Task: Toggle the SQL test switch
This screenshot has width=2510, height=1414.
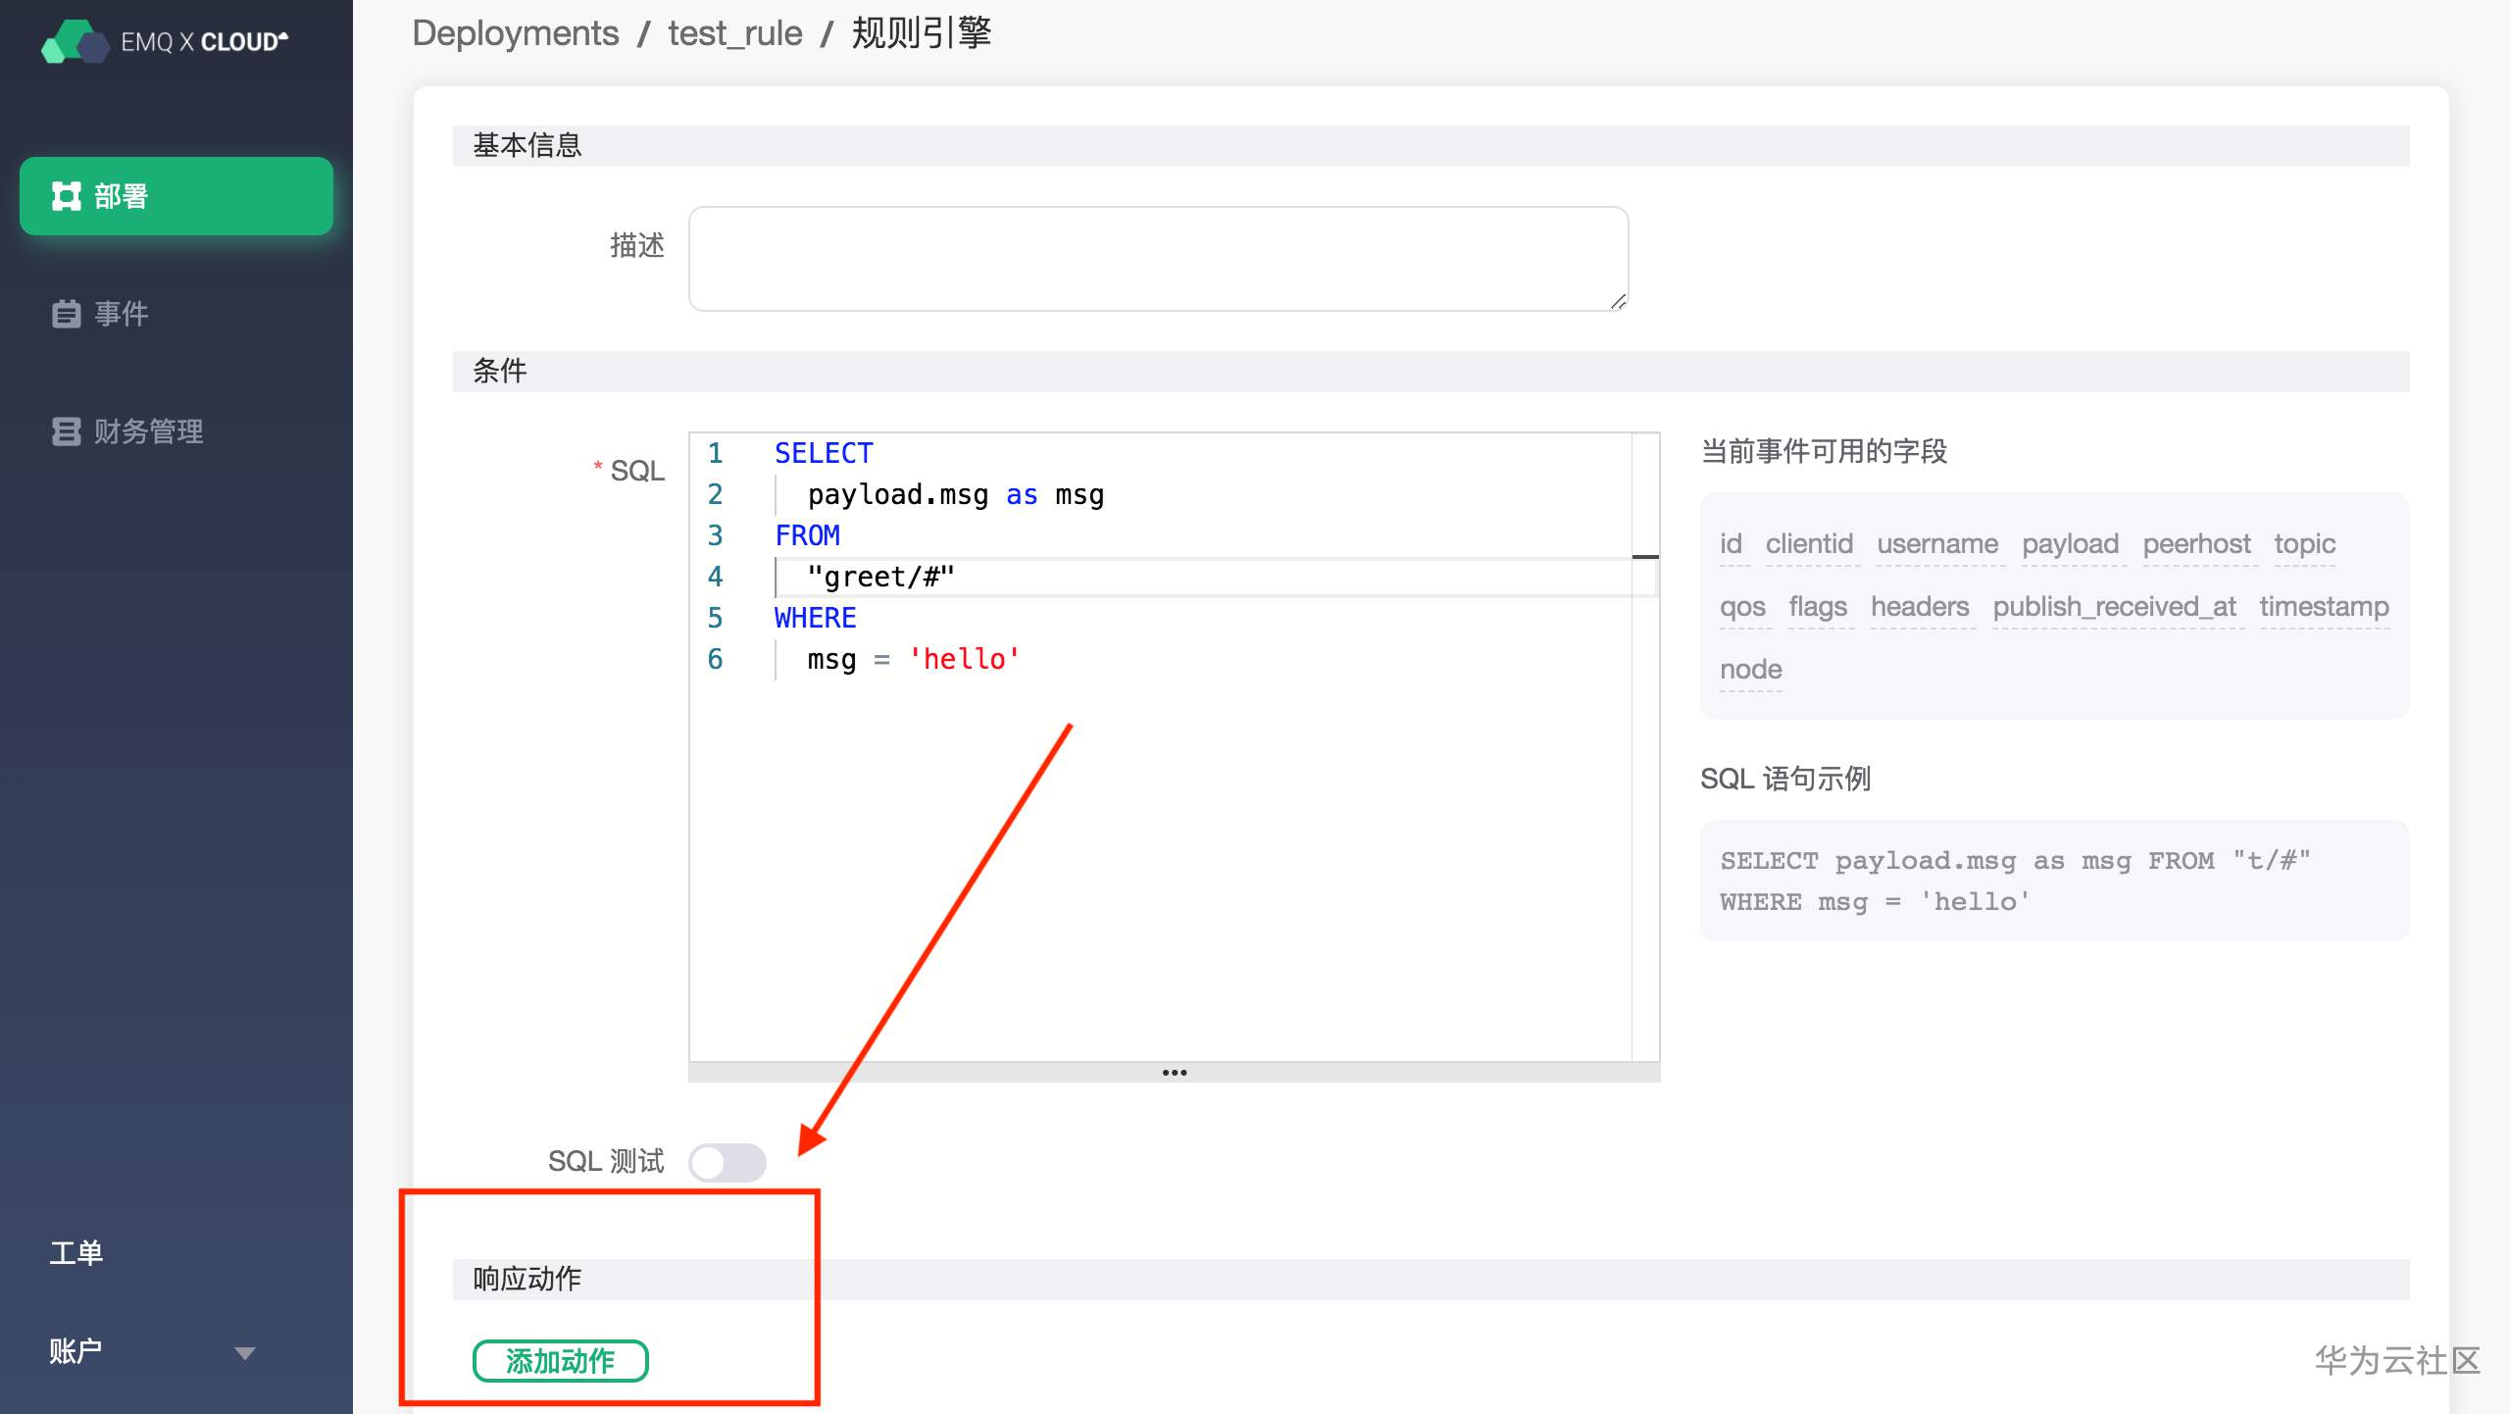Action: click(x=727, y=1163)
